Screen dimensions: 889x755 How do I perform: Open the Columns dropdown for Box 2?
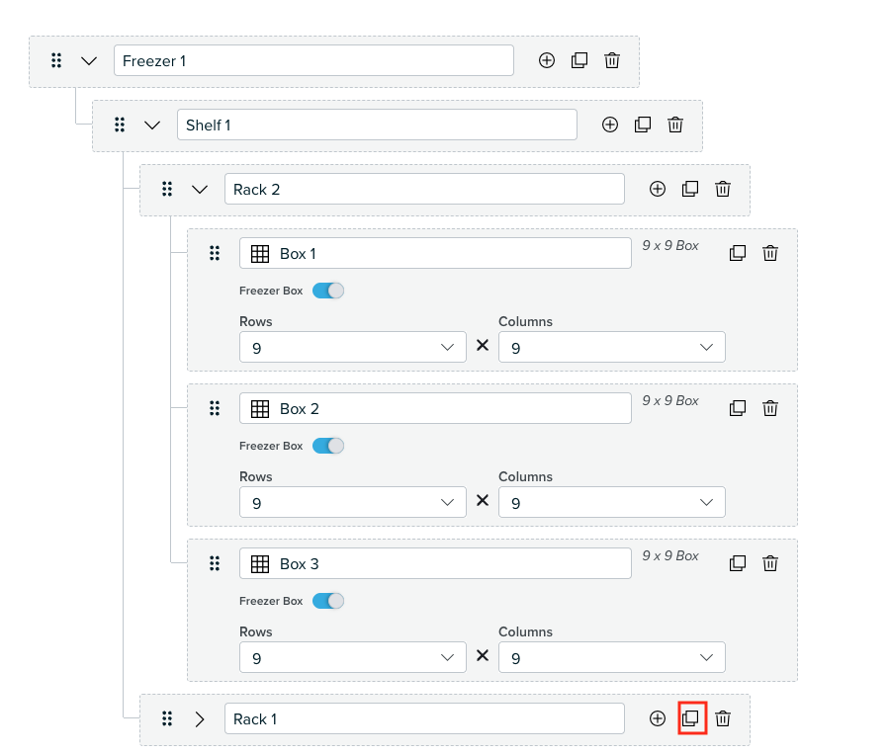click(612, 502)
